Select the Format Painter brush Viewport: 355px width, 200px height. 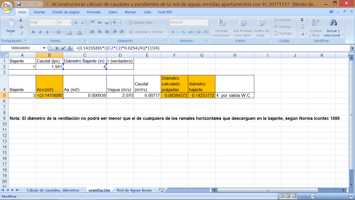pos(21,33)
